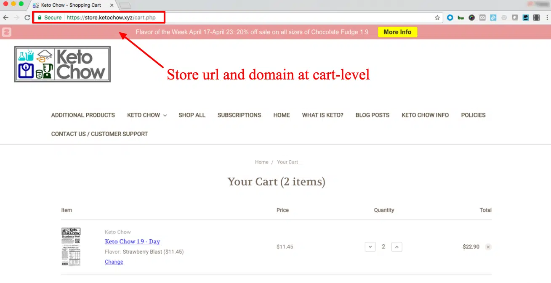The image size is (551, 283).
Task: Click the browser back arrow
Action: click(5, 18)
